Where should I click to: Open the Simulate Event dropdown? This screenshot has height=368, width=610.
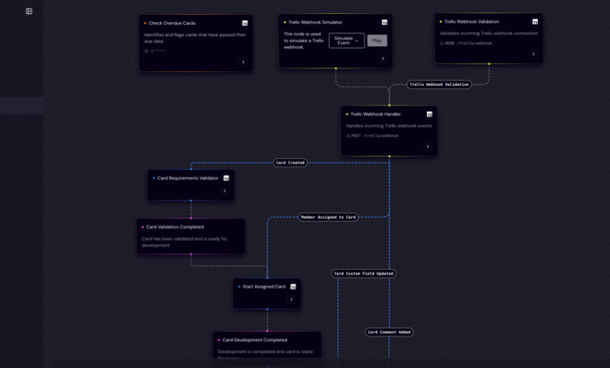(x=346, y=41)
